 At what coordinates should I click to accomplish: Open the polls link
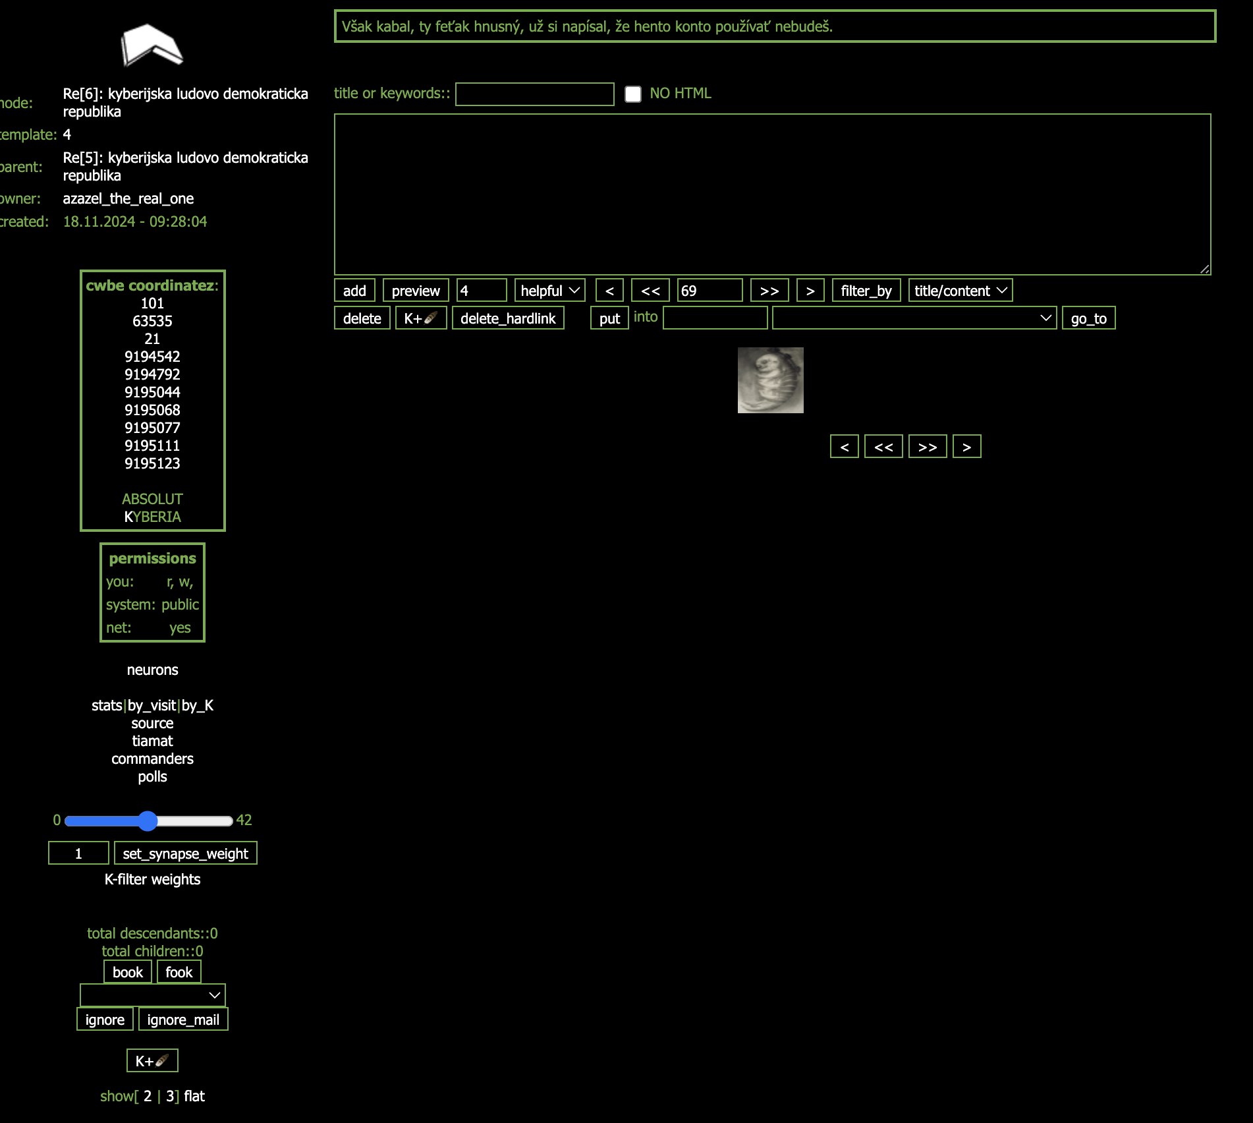click(x=152, y=776)
